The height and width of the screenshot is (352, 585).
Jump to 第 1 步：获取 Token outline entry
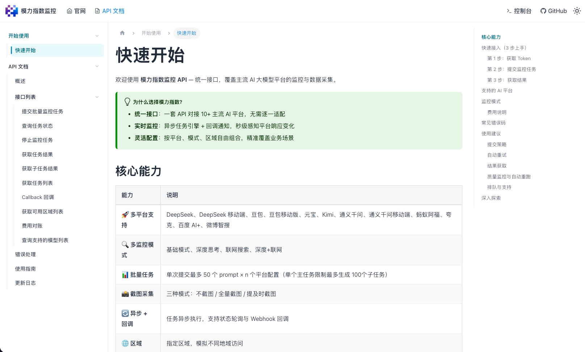coord(509,58)
